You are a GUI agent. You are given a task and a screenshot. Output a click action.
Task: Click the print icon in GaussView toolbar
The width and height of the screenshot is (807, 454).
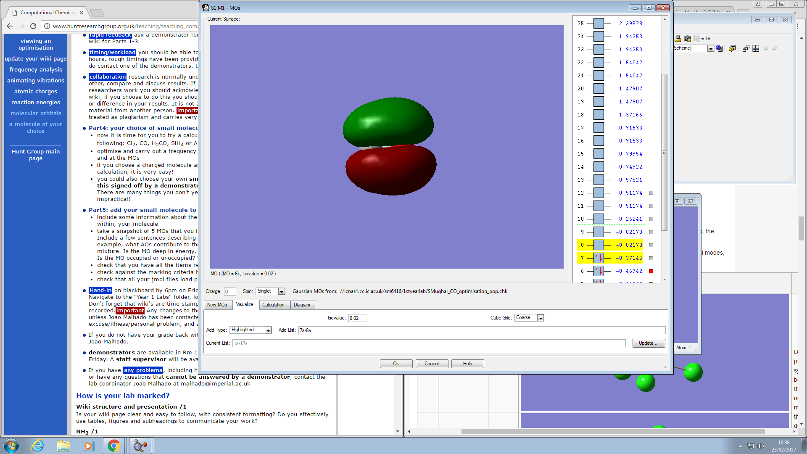click(678, 39)
